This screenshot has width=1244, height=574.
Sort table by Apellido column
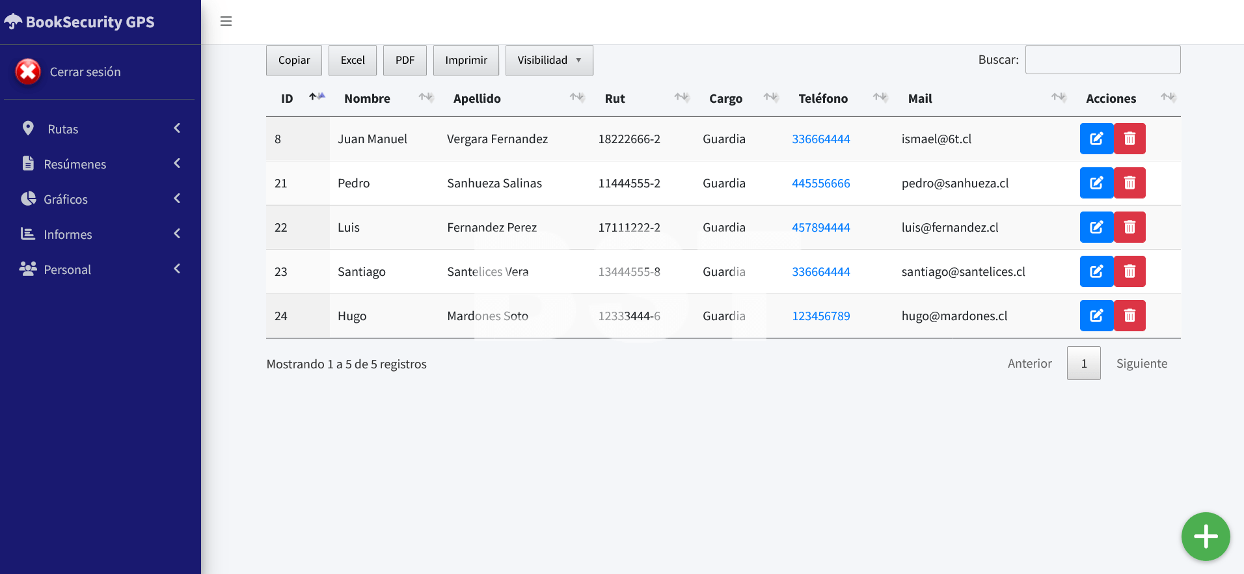(x=515, y=98)
